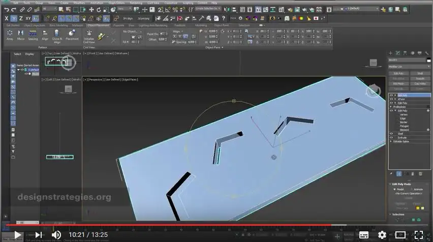The height and width of the screenshot is (242, 433).
Task: Click Initialize Civil View icon
Action: 89,37
